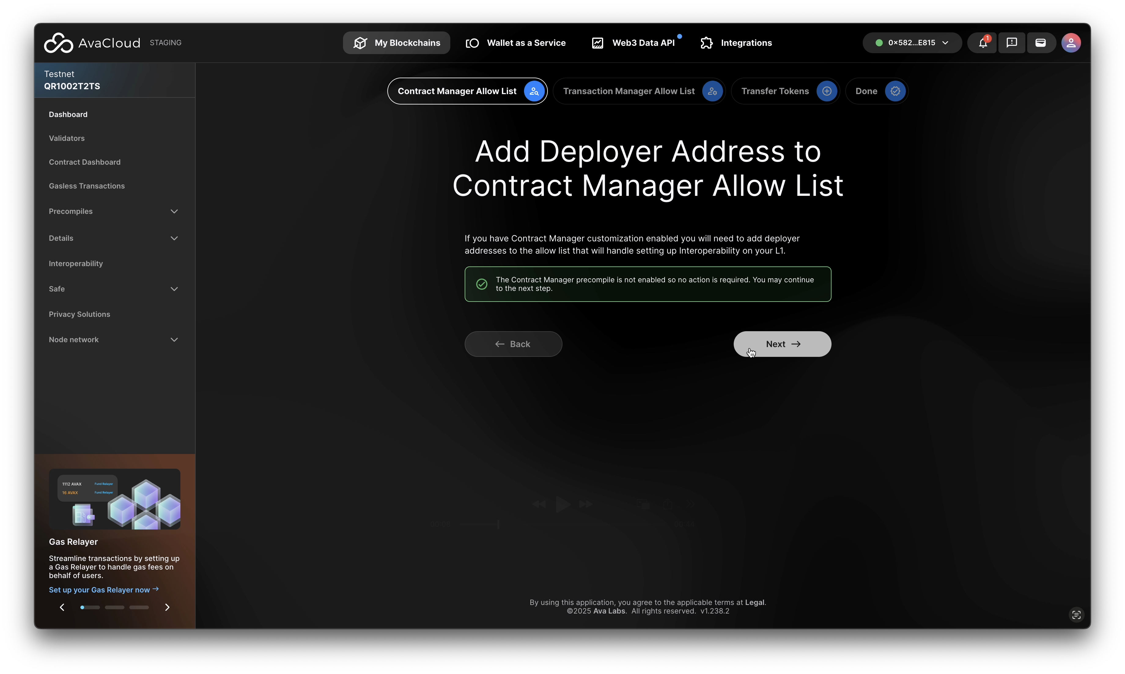Click the Transfer Tokens step icon

[827, 91]
